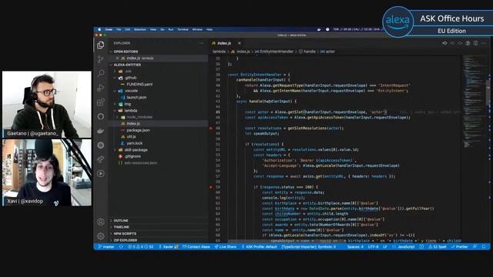Open launch.json in explorer tree
The width and height of the screenshot is (493, 277).
[136, 98]
